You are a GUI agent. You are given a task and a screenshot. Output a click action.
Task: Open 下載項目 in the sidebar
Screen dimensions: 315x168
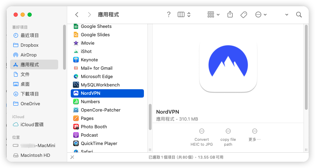[34, 94]
